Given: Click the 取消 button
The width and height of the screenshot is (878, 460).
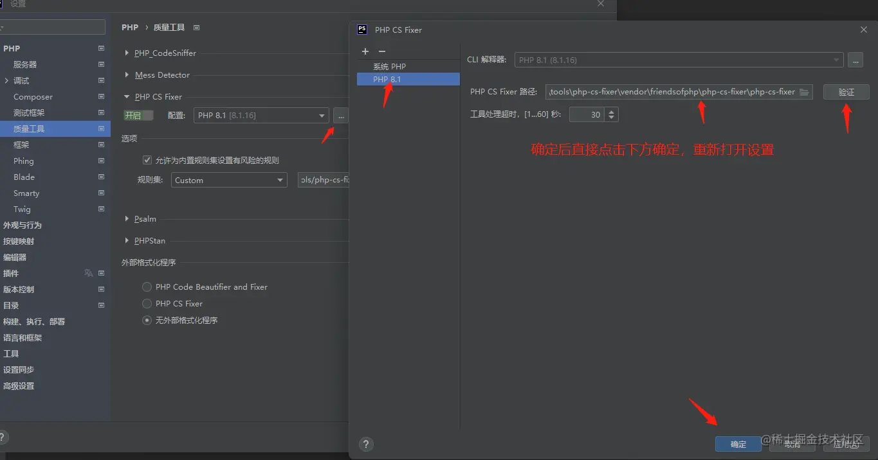Looking at the screenshot, I should coord(792,444).
